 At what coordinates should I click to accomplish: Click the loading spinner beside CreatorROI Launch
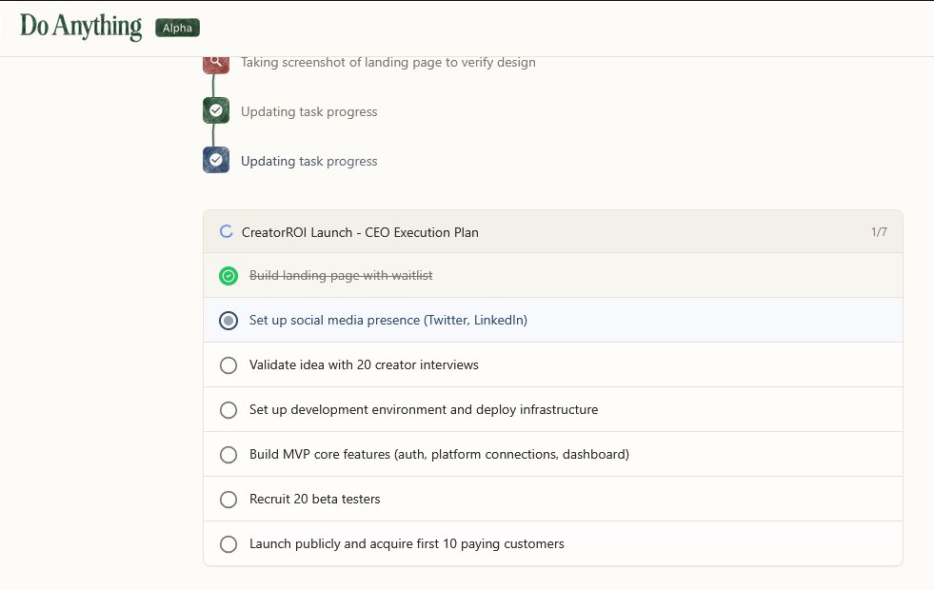227,231
